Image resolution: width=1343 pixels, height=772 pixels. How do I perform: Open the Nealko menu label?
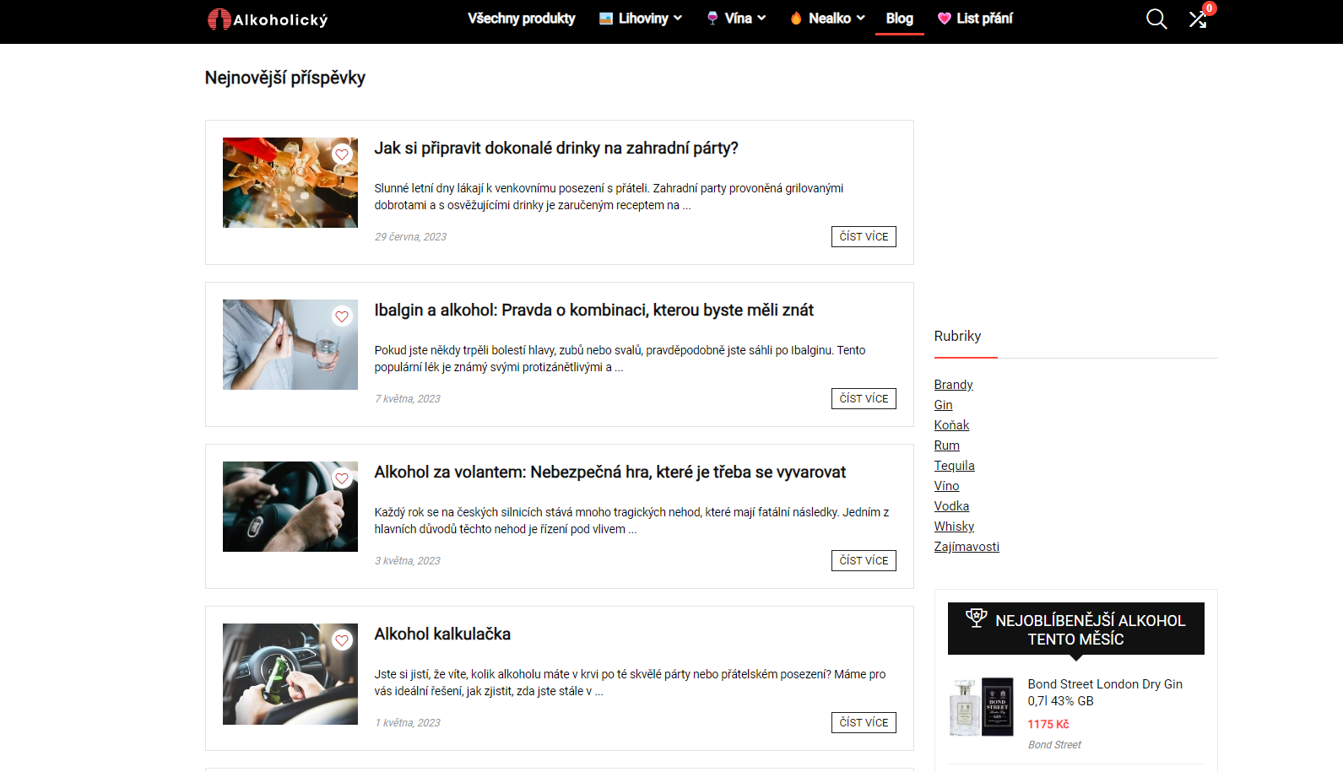pos(830,18)
